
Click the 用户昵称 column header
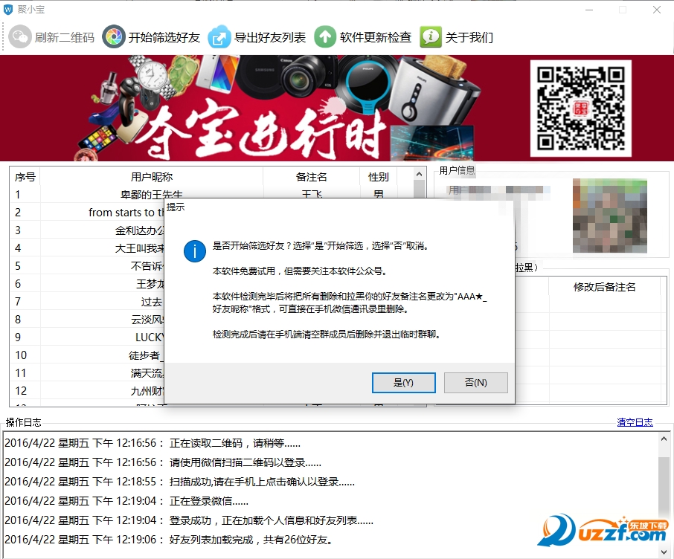pyautogui.click(x=152, y=177)
